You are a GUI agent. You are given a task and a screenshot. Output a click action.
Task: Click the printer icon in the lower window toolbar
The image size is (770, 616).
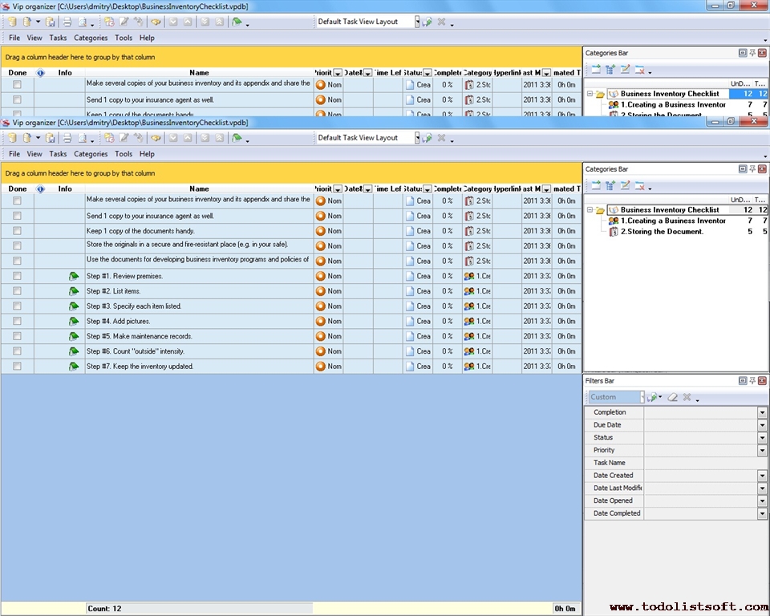point(67,138)
